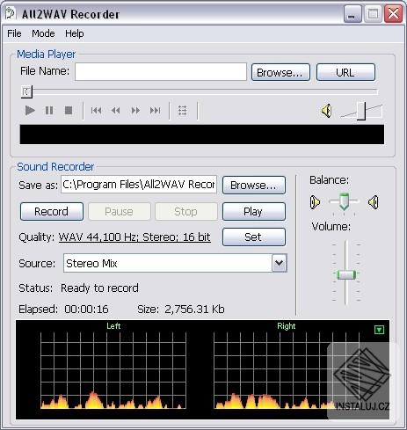
Task: Click the File Name input field
Action: pos(161,72)
